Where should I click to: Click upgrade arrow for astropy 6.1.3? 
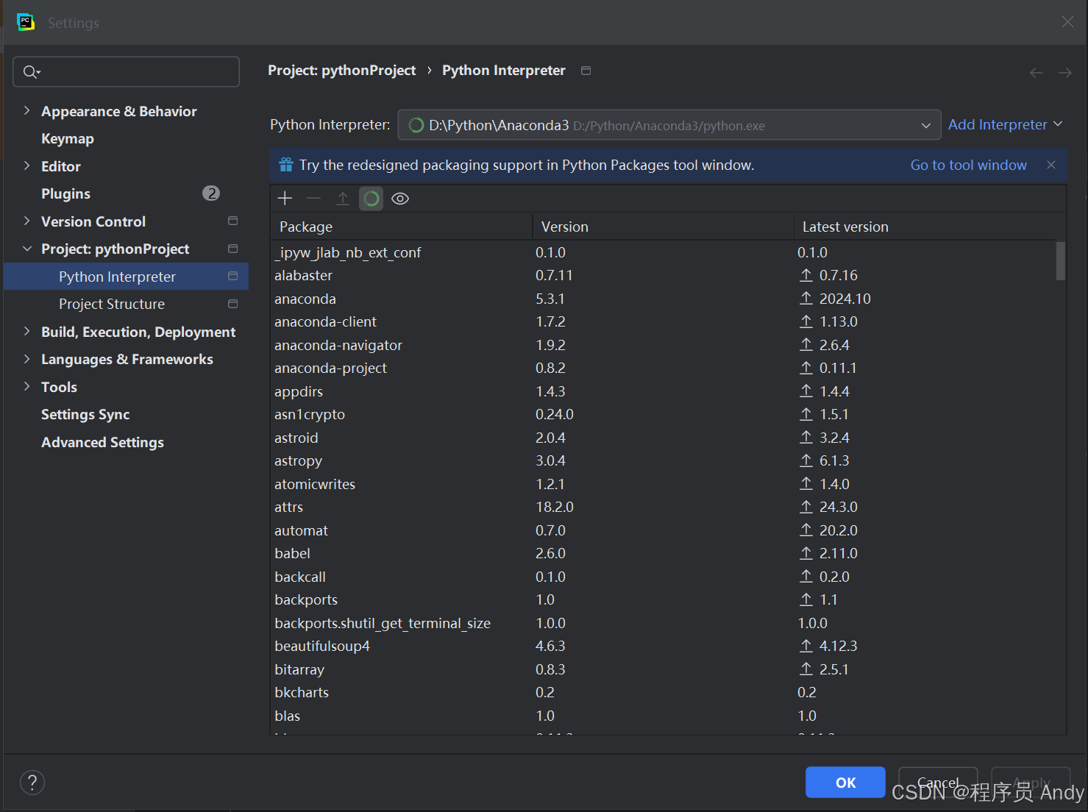pyautogui.click(x=806, y=460)
